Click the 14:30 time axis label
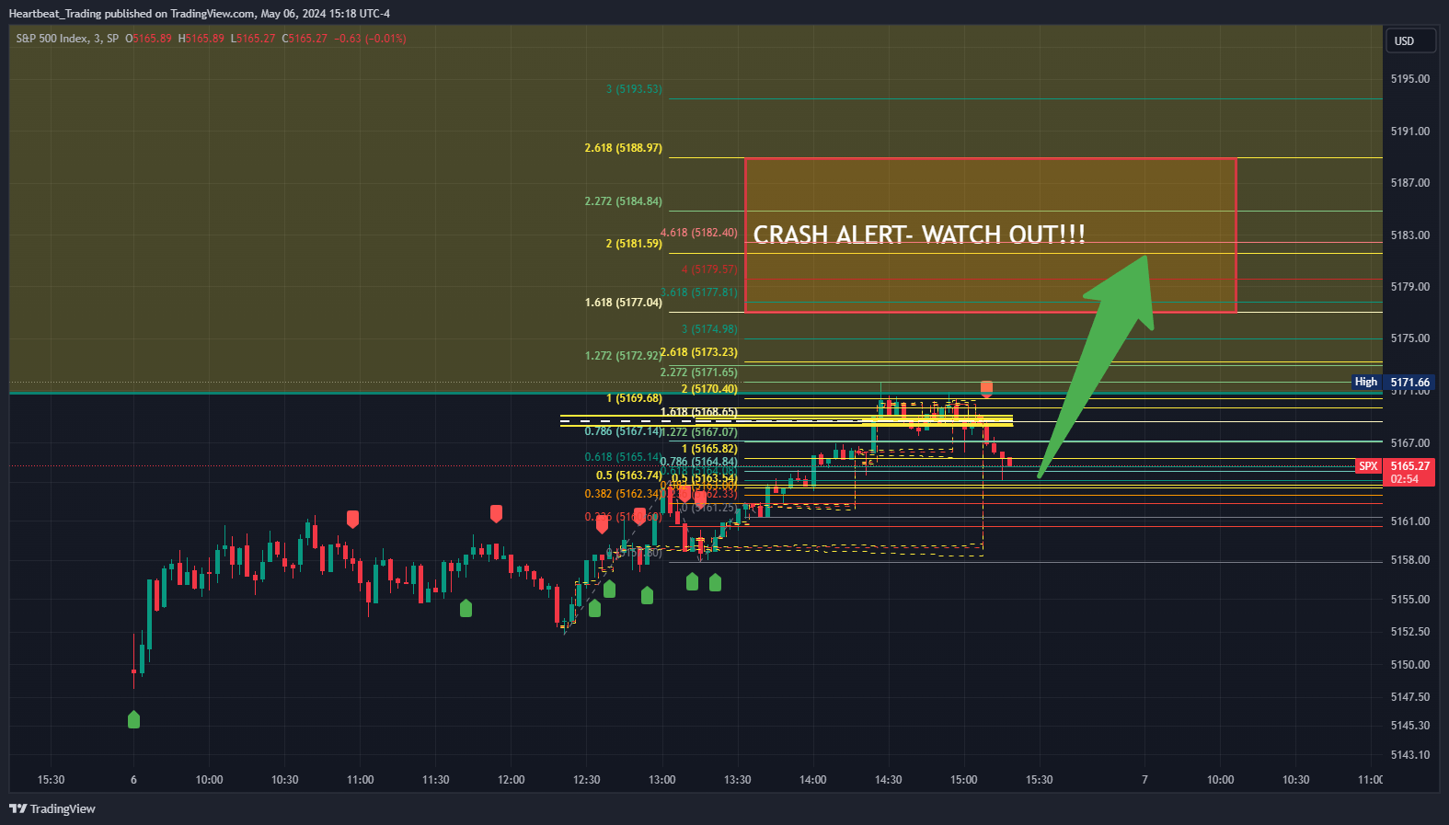Image resolution: width=1449 pixels, height=825 pixels. pyautogui.click(x=889, y=780)
